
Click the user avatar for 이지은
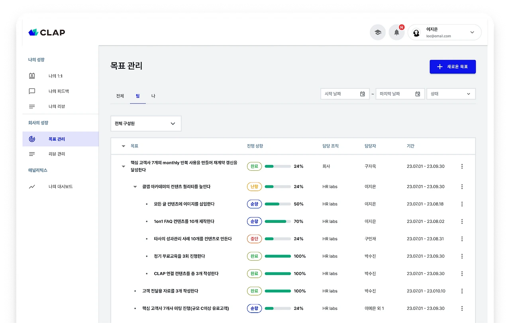pos(416,33)
